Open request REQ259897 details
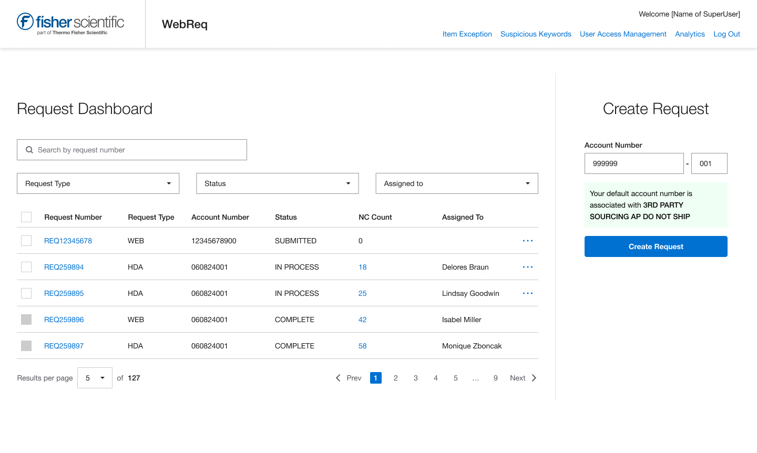This screenshot has width=757, height=453. coord(64,346)
